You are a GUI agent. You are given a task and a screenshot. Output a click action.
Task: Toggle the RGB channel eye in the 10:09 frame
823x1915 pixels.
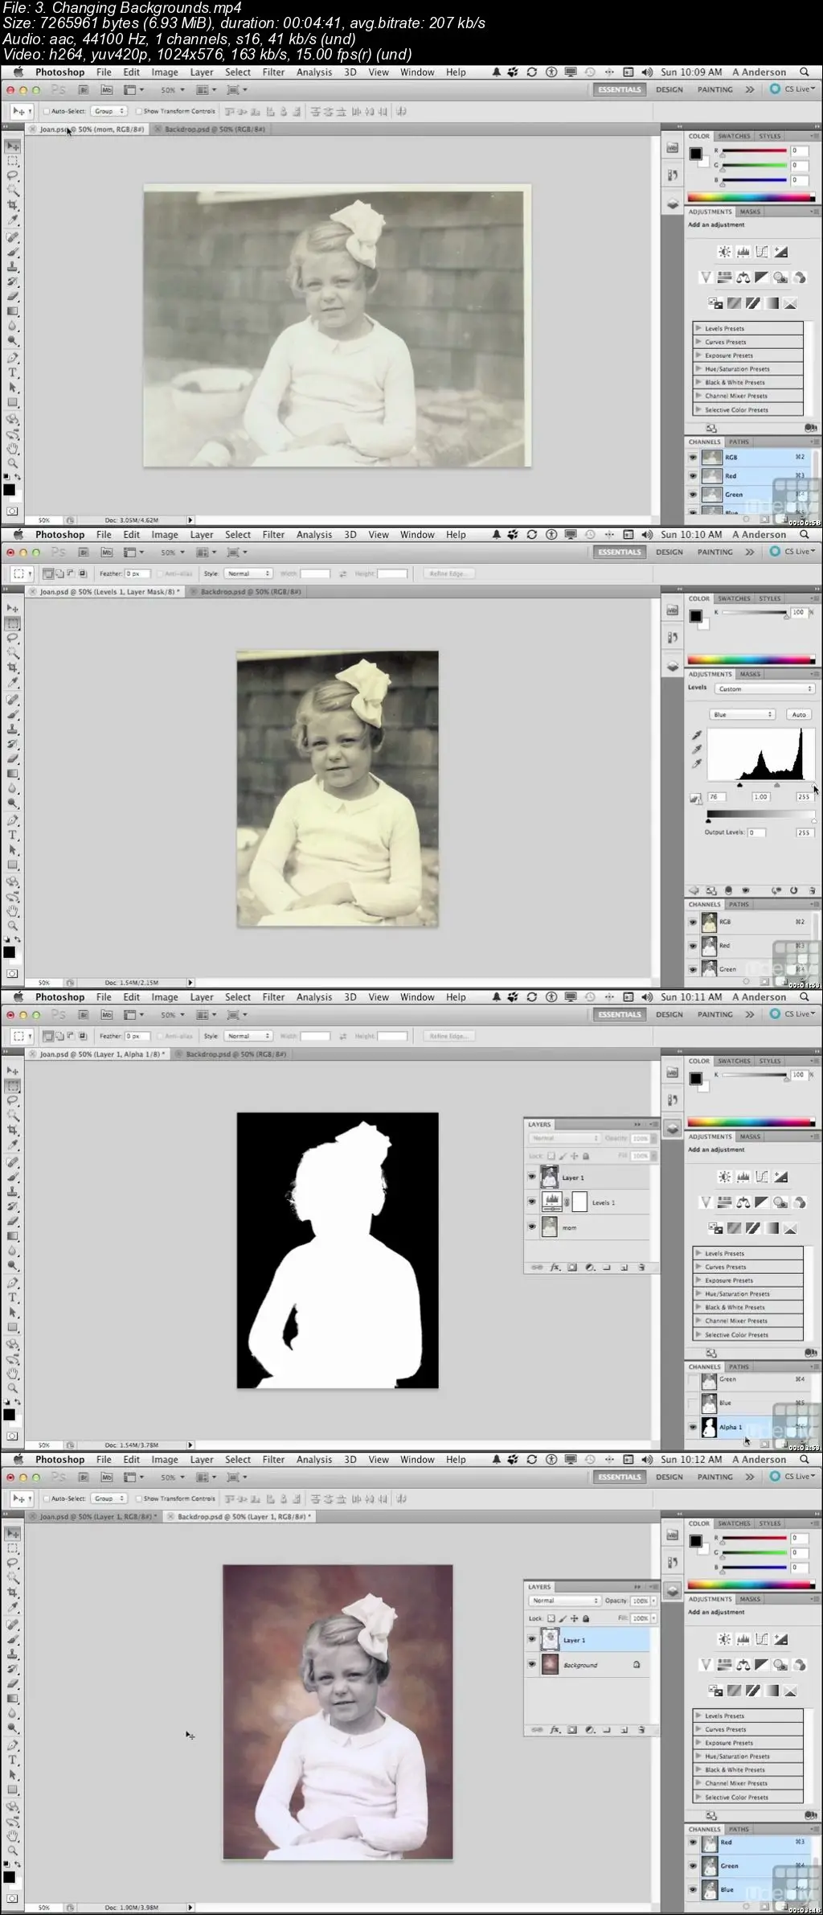tap(693, 457)
